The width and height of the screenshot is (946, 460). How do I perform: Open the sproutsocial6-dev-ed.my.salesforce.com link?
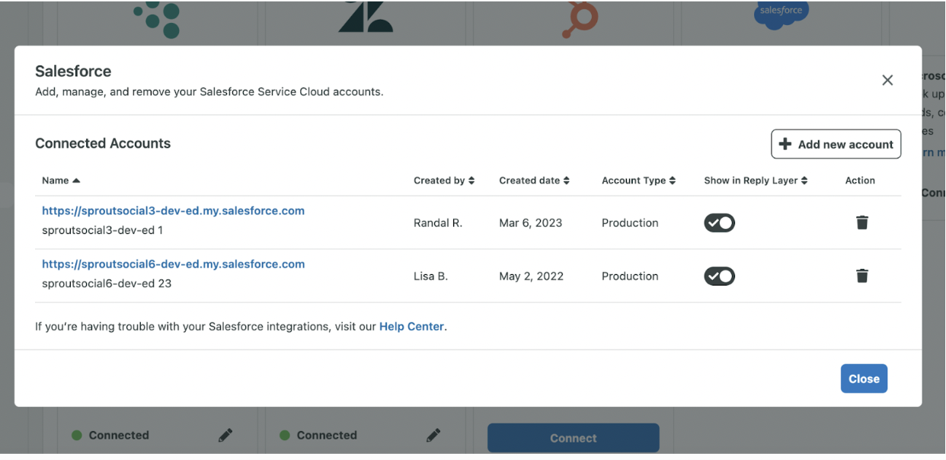pos(173,264)
